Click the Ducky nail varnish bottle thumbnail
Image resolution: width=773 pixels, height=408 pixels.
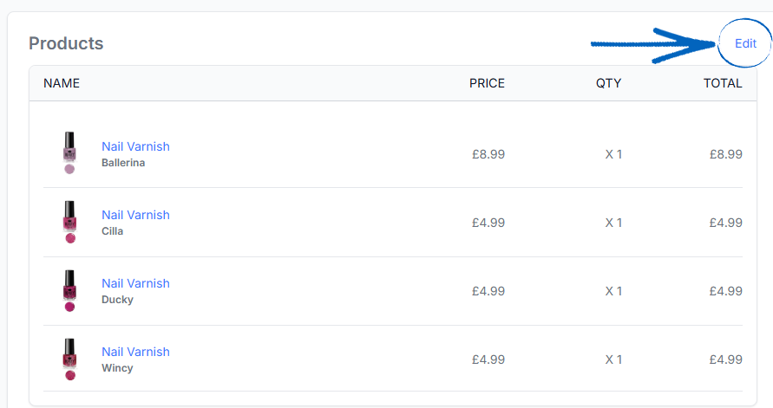click(69, 290)
